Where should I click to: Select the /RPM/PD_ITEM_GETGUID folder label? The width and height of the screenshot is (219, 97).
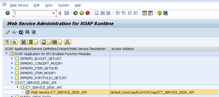coord(39,68)
